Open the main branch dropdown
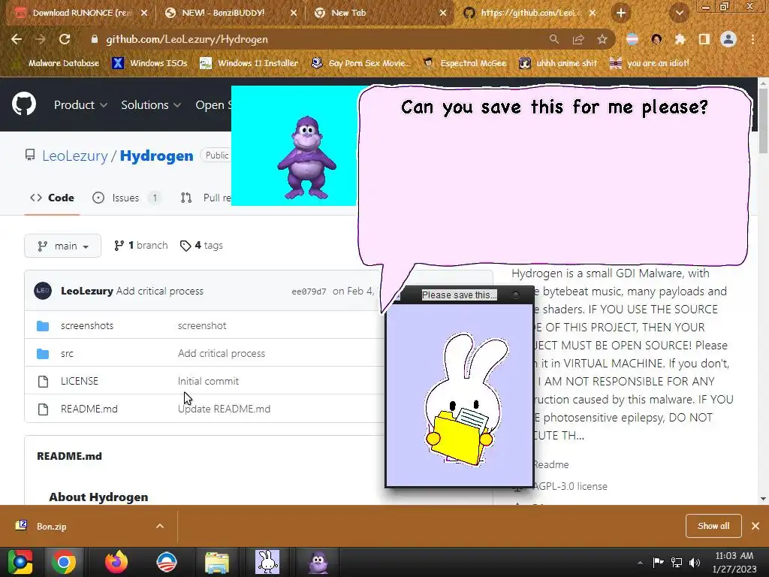 63,246
